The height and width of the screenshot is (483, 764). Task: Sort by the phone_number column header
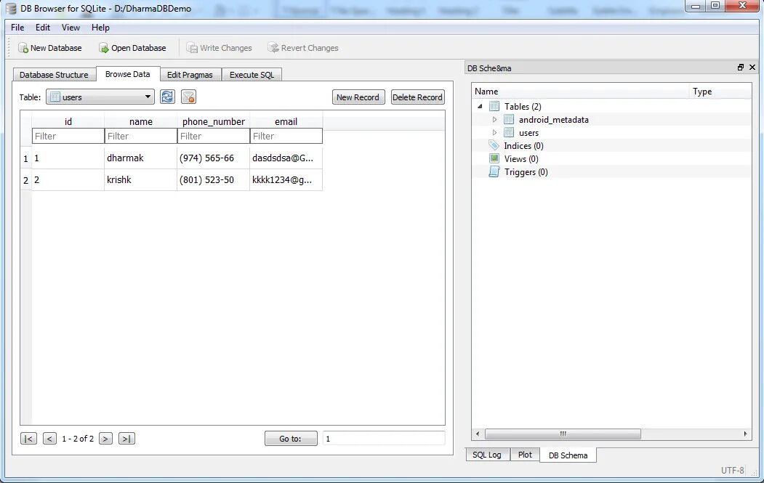pos(214,121)
